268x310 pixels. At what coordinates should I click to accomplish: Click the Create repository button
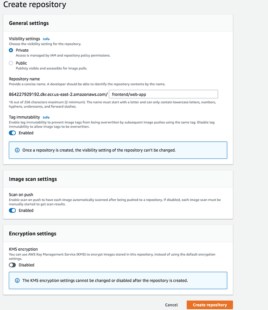tap(209, 305)
